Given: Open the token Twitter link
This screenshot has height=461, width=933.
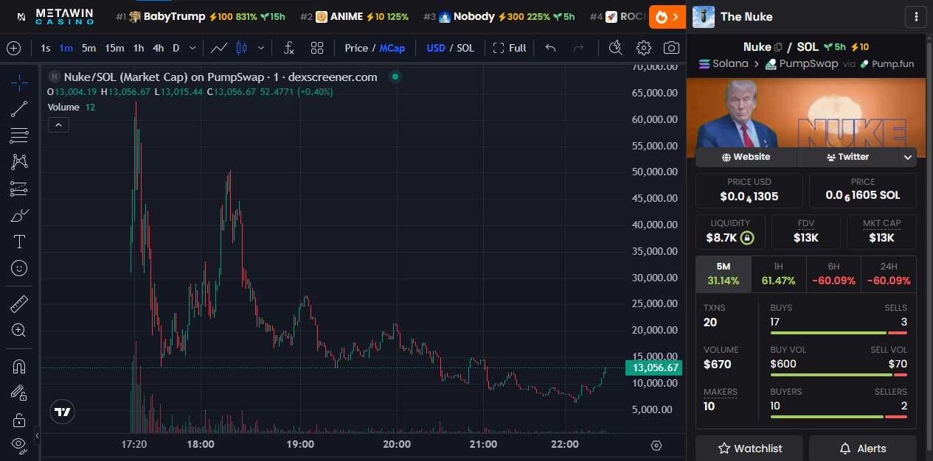Looking at the screenshot, I should click(848, 157).
